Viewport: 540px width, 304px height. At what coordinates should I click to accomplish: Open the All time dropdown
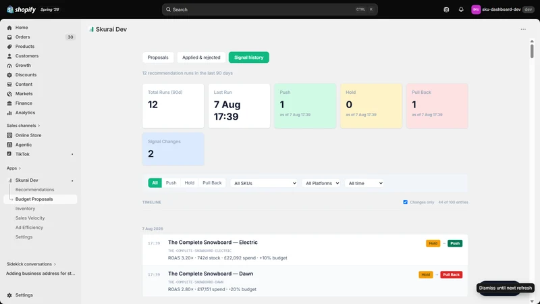[364, 183]
